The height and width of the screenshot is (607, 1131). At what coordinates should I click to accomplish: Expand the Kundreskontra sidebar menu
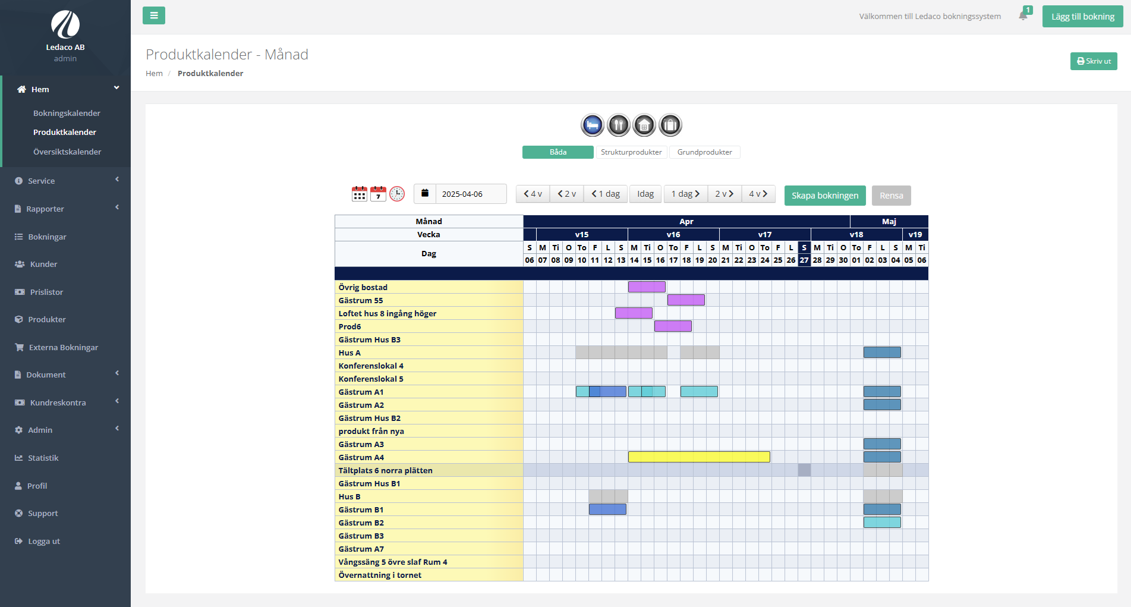tap(65, 402)
